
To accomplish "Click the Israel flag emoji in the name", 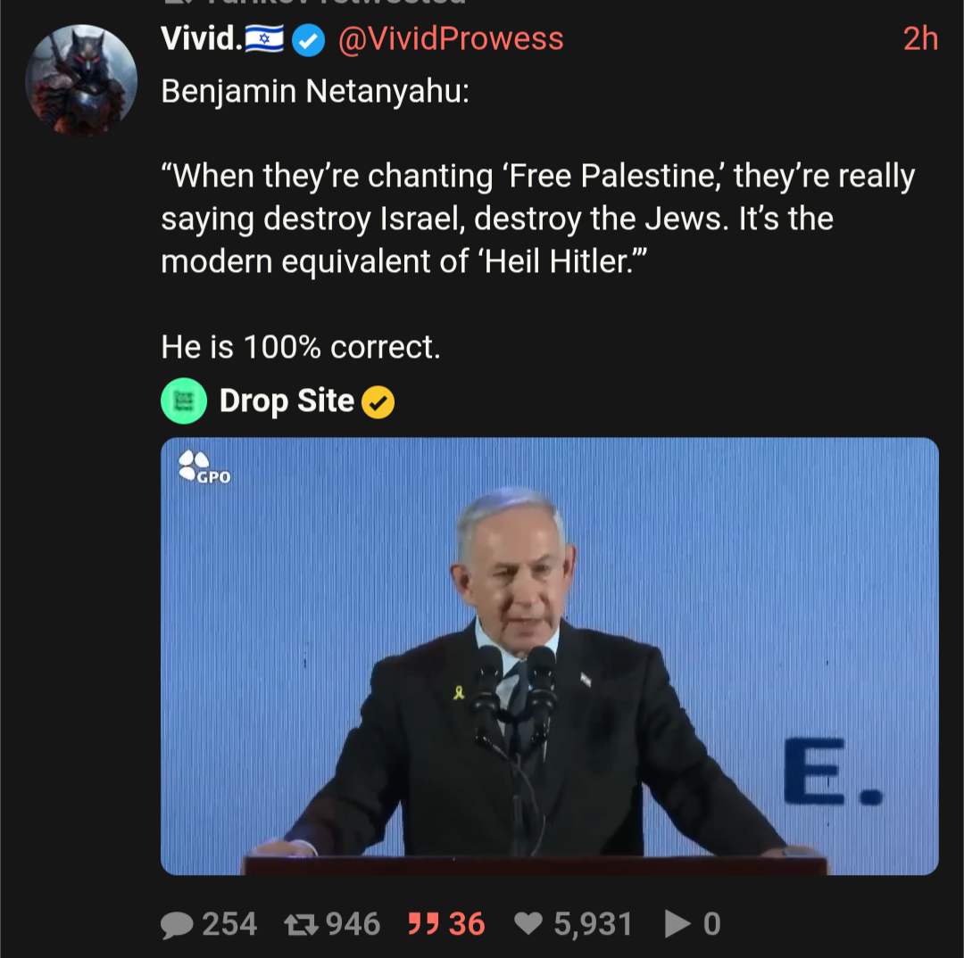I will click(264, 39).
